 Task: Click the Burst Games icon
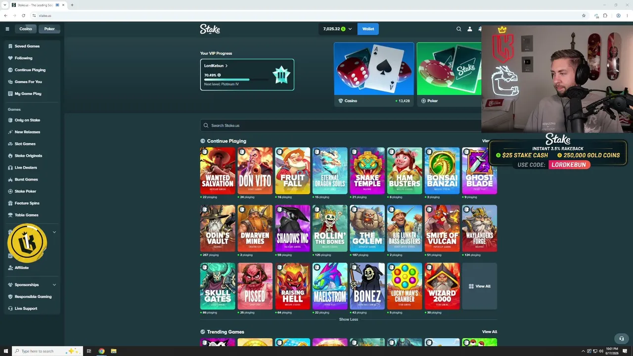point(10,179)
